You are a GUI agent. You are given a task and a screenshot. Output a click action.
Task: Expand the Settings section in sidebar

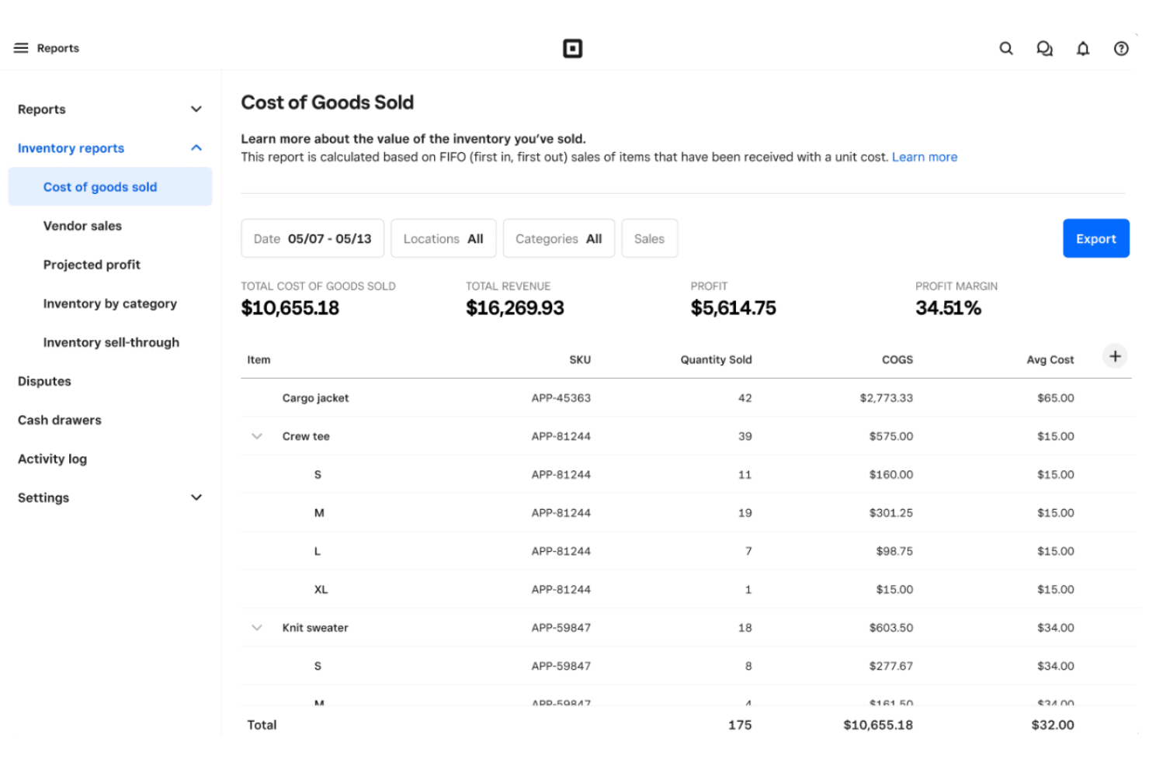tap(196, 497)
